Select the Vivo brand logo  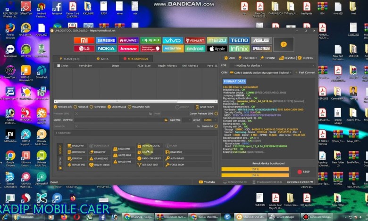tap(173, 40)
